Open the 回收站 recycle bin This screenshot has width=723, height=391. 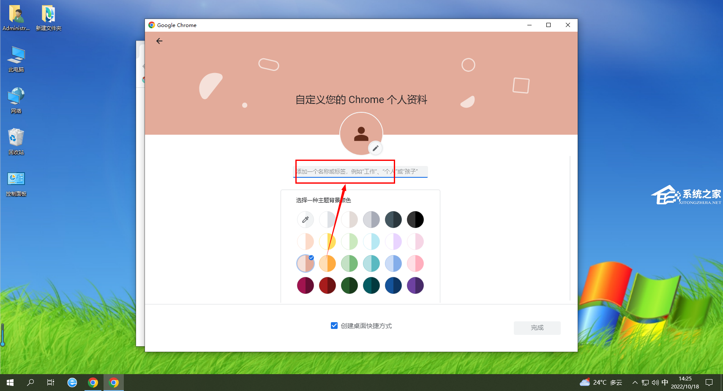(16, 142)
